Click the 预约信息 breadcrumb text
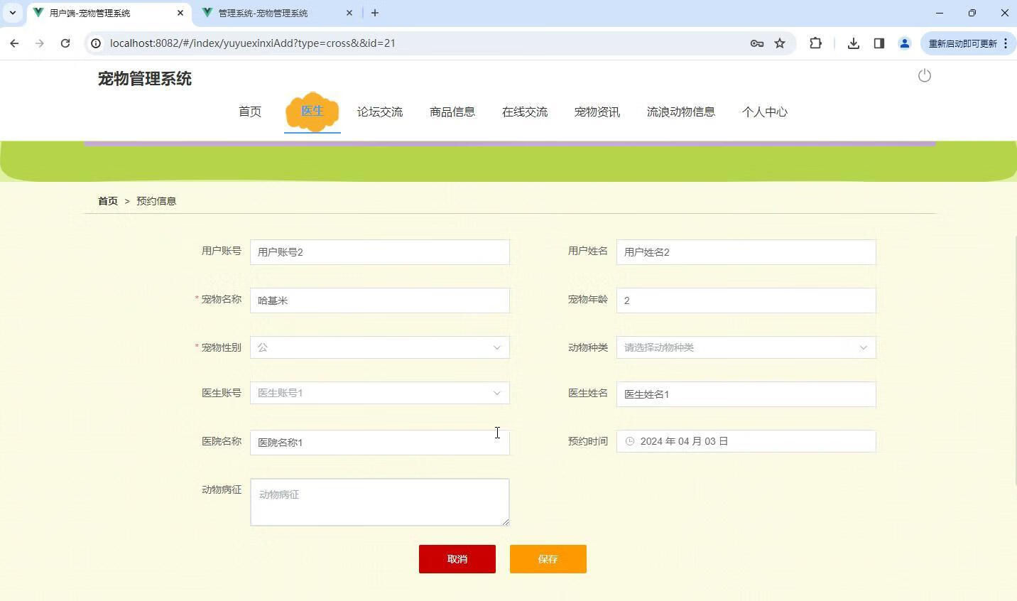 tap(156, 201)
